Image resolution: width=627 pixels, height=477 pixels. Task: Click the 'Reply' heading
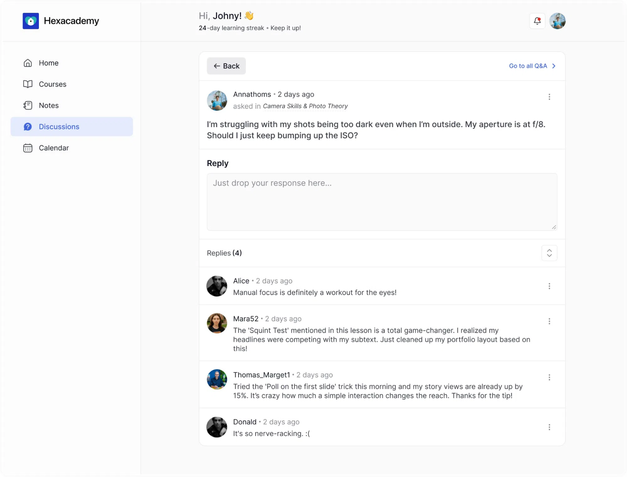coord(218,163)
